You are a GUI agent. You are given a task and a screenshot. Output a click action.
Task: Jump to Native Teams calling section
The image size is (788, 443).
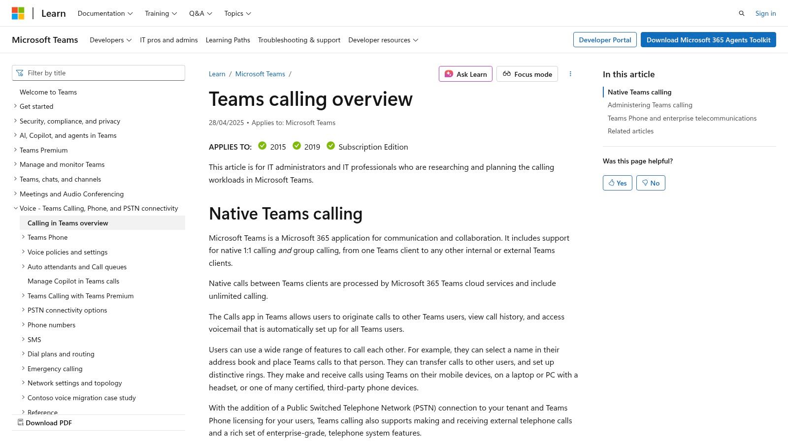click(639, 92)
